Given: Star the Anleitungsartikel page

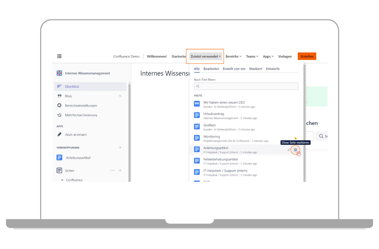Looking at the screenshot, I should pos(295,150).
